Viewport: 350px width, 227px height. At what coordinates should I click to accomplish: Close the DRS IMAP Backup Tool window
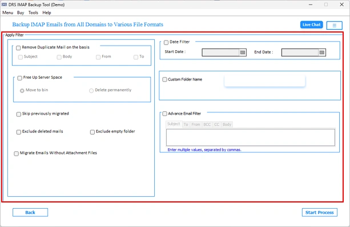[341, 5]
